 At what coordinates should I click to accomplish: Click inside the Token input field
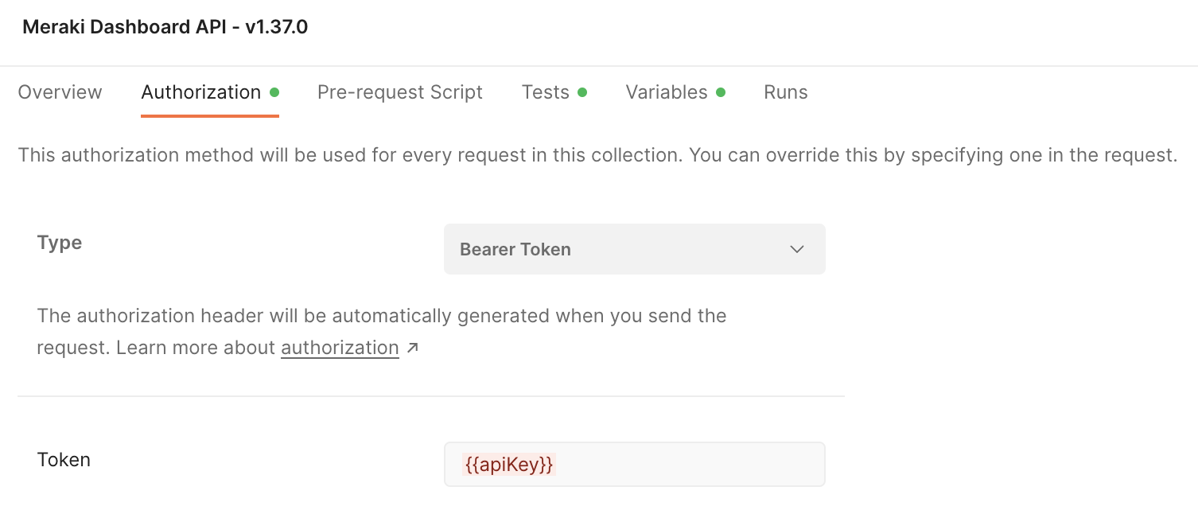tap(635, 464)
